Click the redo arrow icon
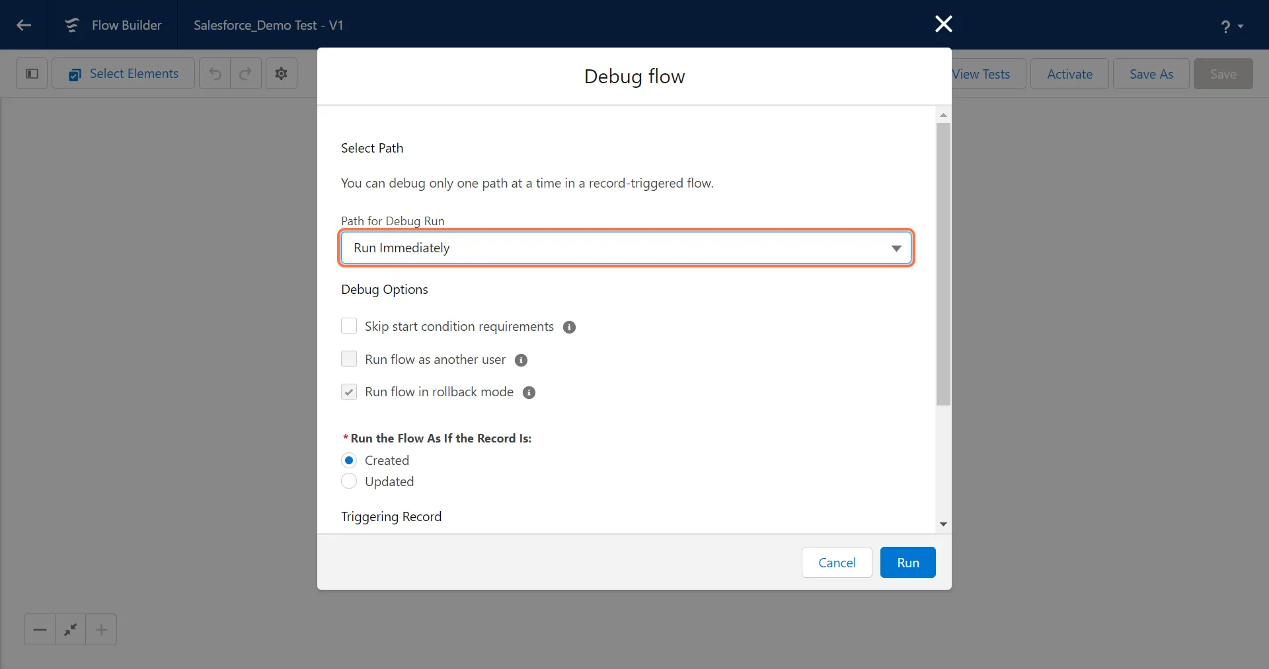The height and width of the screenshot is (669, 1269). [245, 73]
